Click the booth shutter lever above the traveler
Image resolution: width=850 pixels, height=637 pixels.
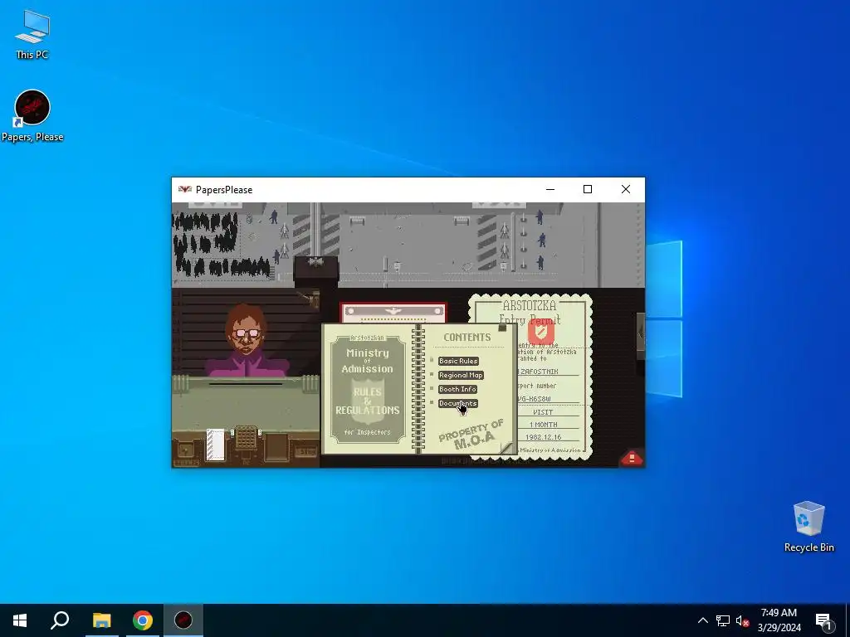[x=310, y=299]
